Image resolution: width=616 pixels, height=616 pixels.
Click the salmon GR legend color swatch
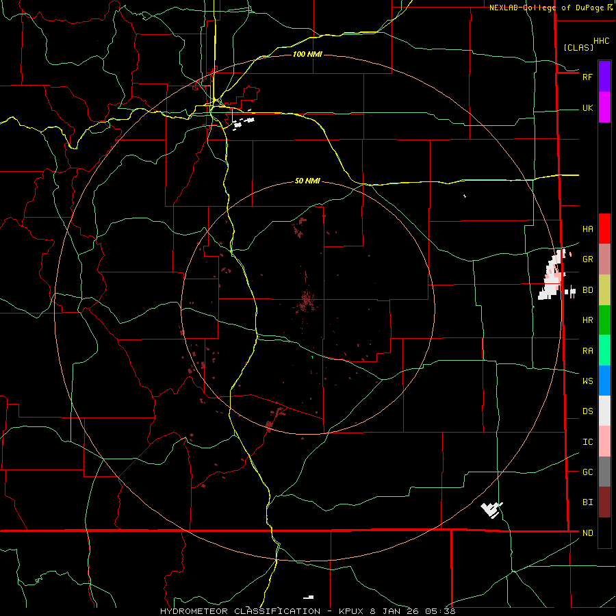click(604, 259)
